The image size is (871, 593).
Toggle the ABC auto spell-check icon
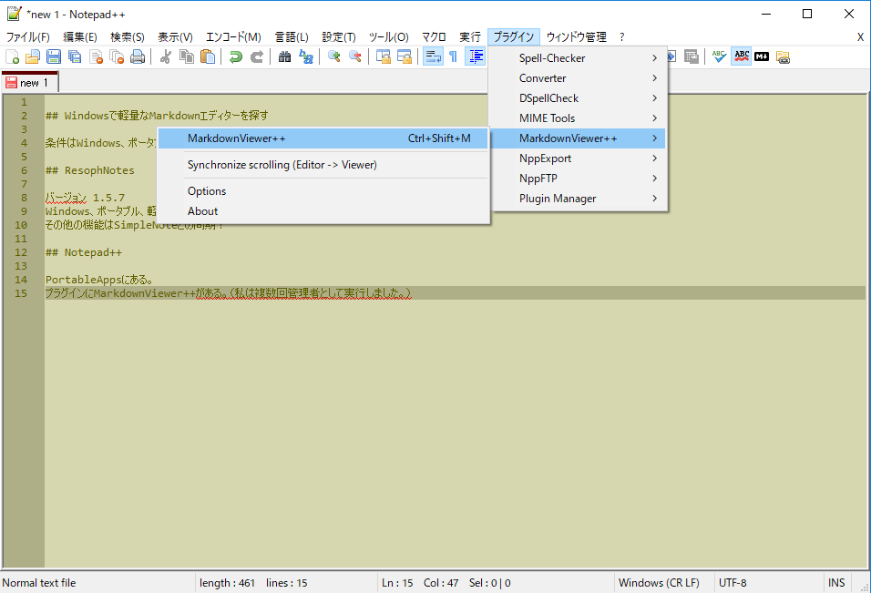(x=741, y=56)
